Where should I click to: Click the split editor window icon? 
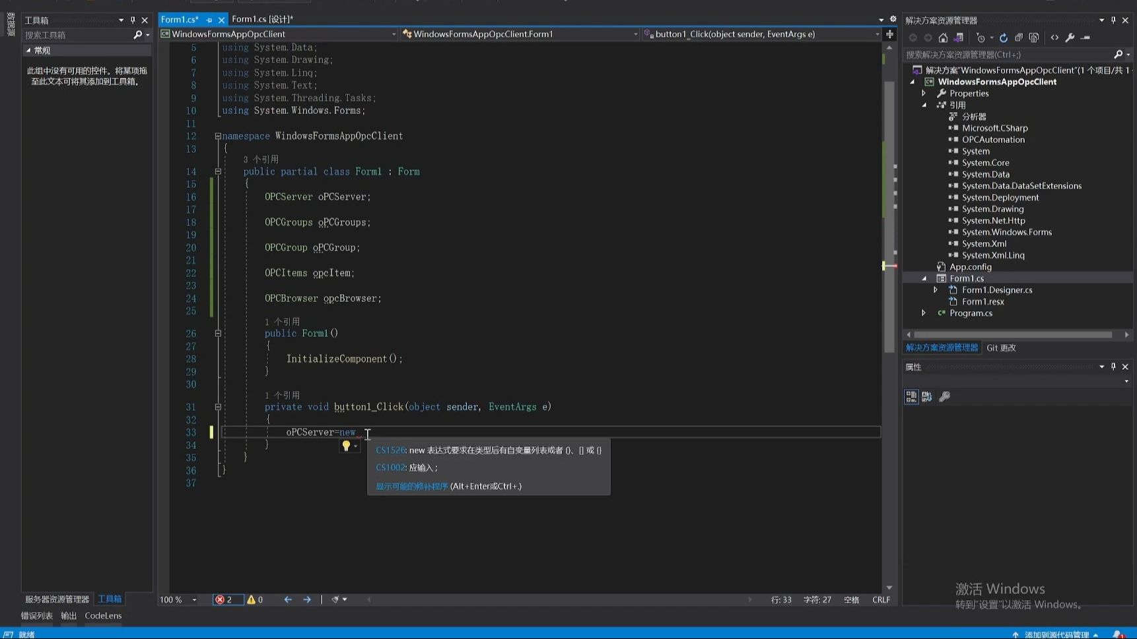890,34
